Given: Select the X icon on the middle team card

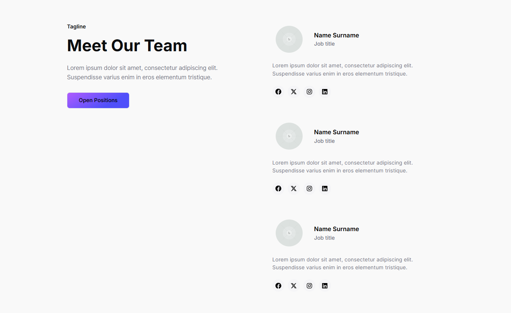Looking at the screenshot, I should pyautogui.click(x=294, y=188).
